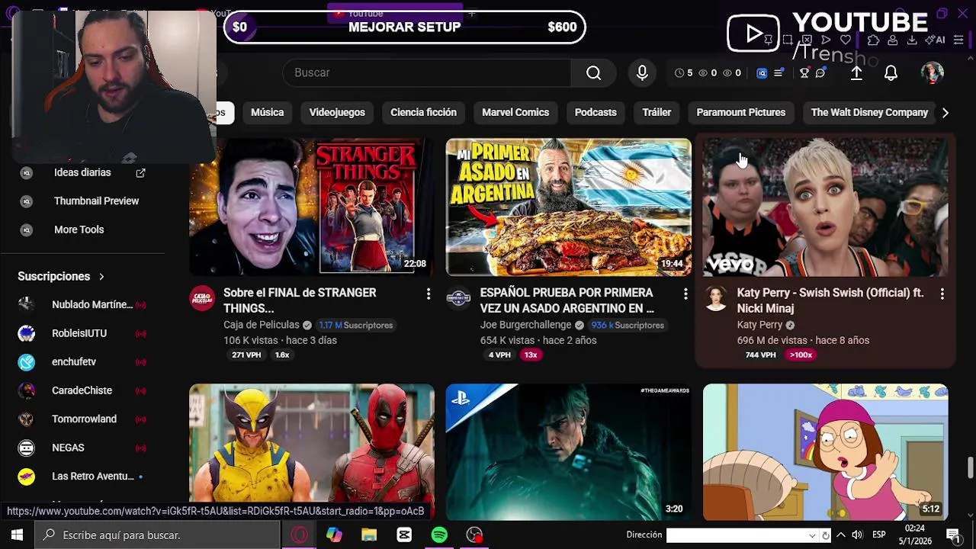Open Spotify from the taskbar
Image resolution: width=976 pixels, height=549 pixels.
click(439, 535)
